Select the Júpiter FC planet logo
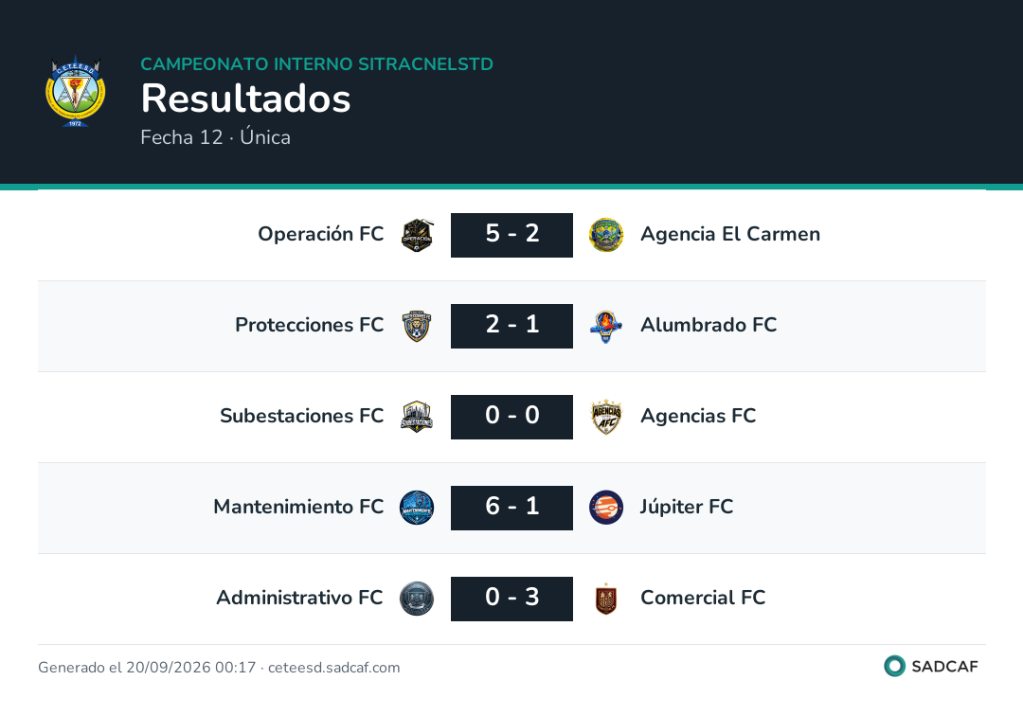 (606, 508)
